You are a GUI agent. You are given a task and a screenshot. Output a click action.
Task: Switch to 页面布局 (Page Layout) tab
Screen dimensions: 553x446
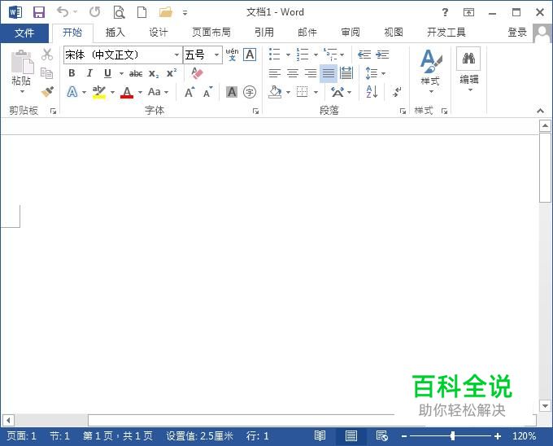pyautogui.click(x=211, y=33)
